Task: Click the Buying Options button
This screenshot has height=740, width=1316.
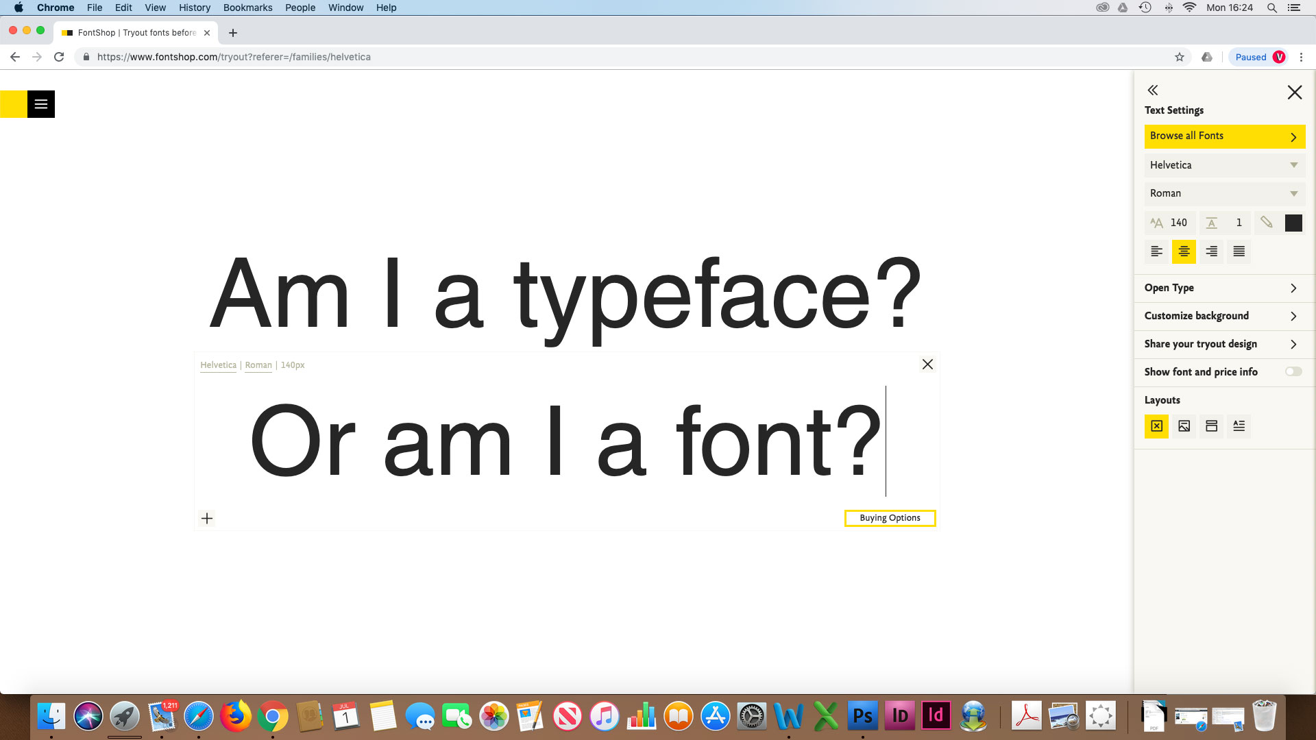Action: click(x=890, y=518)
